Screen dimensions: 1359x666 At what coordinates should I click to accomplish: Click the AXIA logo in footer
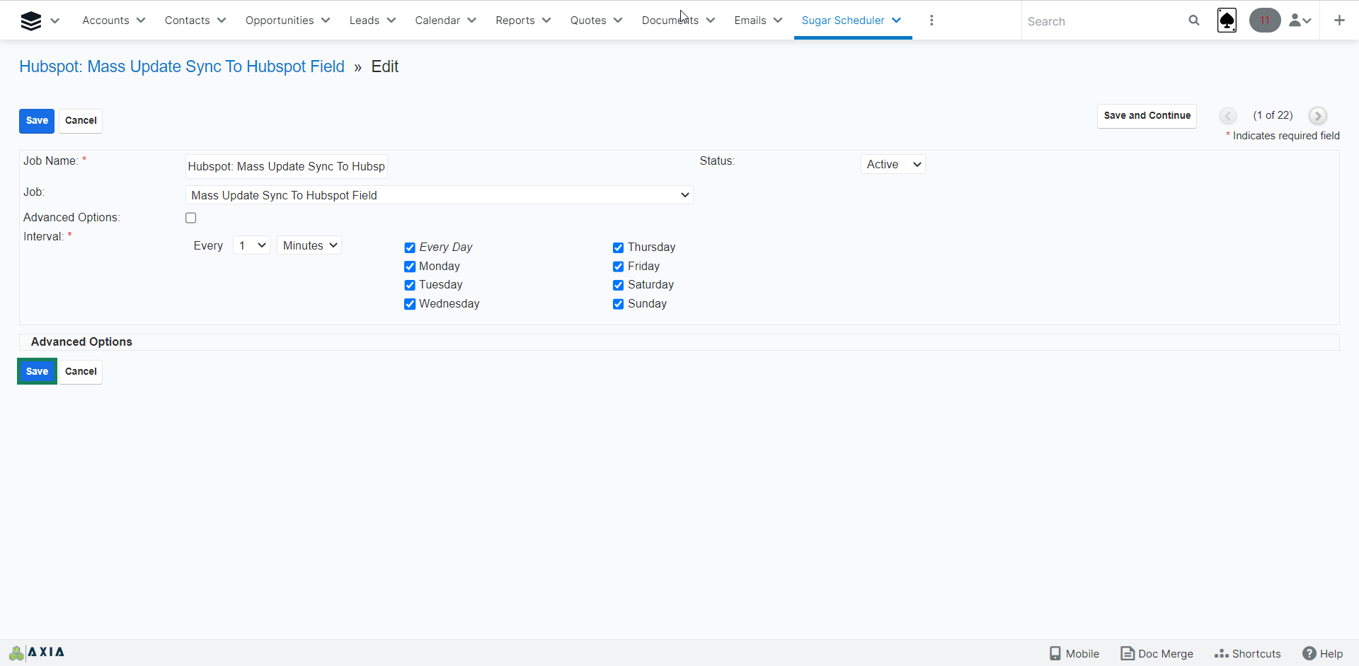(38, 652)
